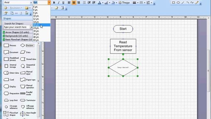Image resolution: width=211 pixels, height=119 pixels.
Task: Choose line ends icon
Action: click(x=148, y=3)
